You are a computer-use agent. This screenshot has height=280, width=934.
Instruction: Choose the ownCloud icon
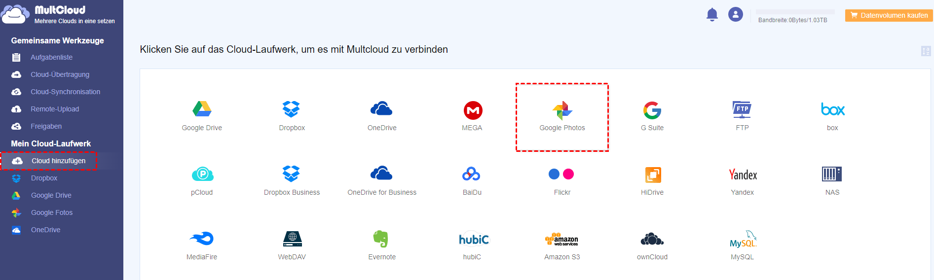652,239
